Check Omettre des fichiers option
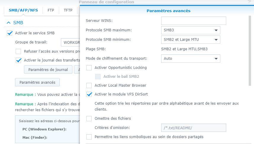Image resolution: width=254 pixels, height=144 pixels. tap(89, 119)
